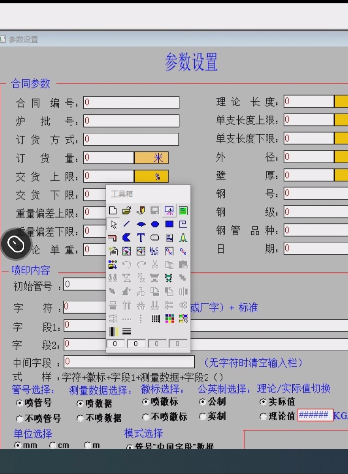Choose the diagonal line drawing tool
The width and height of the screenshot is (348, 474).
point(127,224)
